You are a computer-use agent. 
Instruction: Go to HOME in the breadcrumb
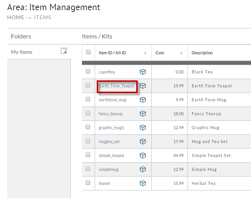tap(16, 17)
